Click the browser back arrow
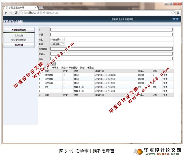The image size is (184, 157). coord(6,13)
